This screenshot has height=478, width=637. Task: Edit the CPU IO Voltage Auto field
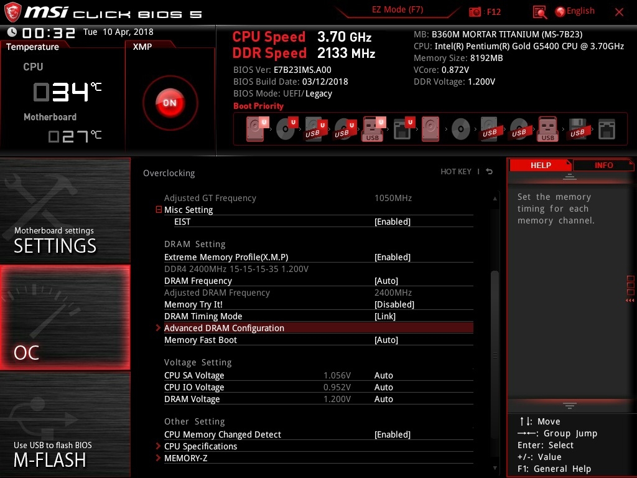pyautogui.click(x=383, y=387)
